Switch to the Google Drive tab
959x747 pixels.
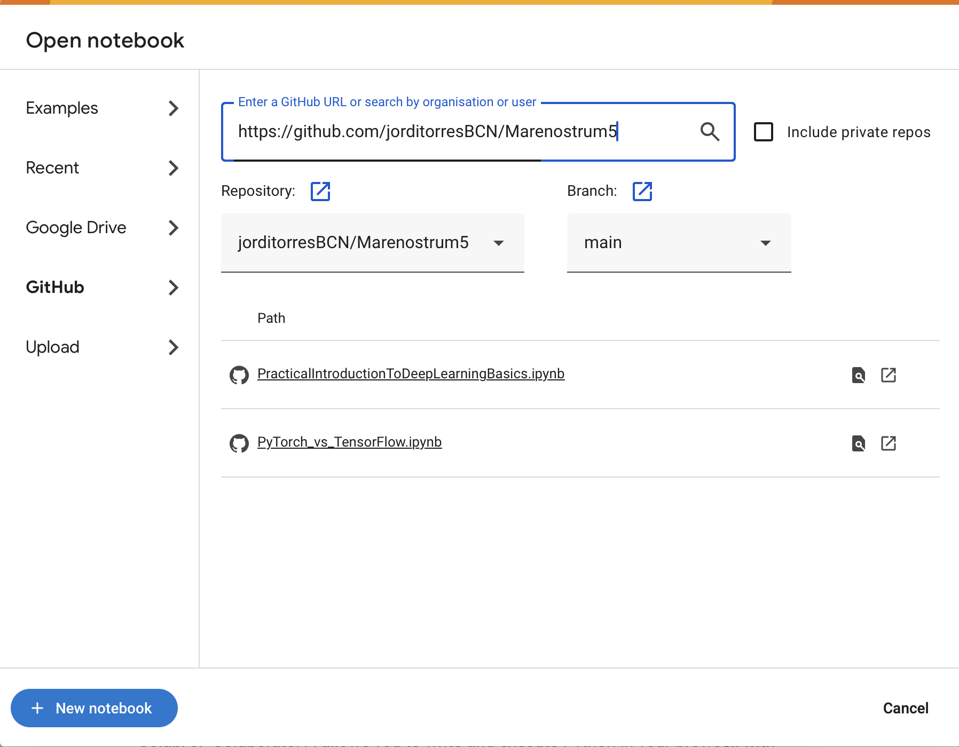[x=76, y=228]
